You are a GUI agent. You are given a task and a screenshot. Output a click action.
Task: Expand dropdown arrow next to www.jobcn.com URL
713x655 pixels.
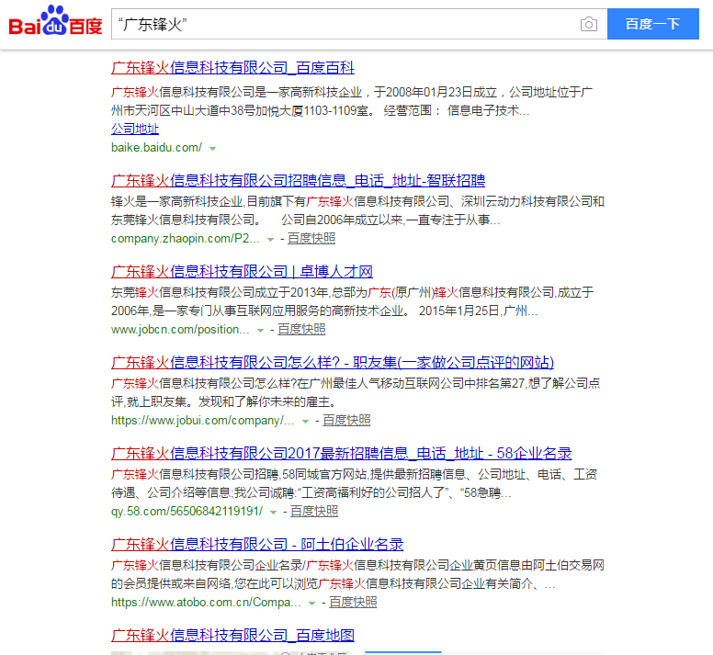(260, 330)
